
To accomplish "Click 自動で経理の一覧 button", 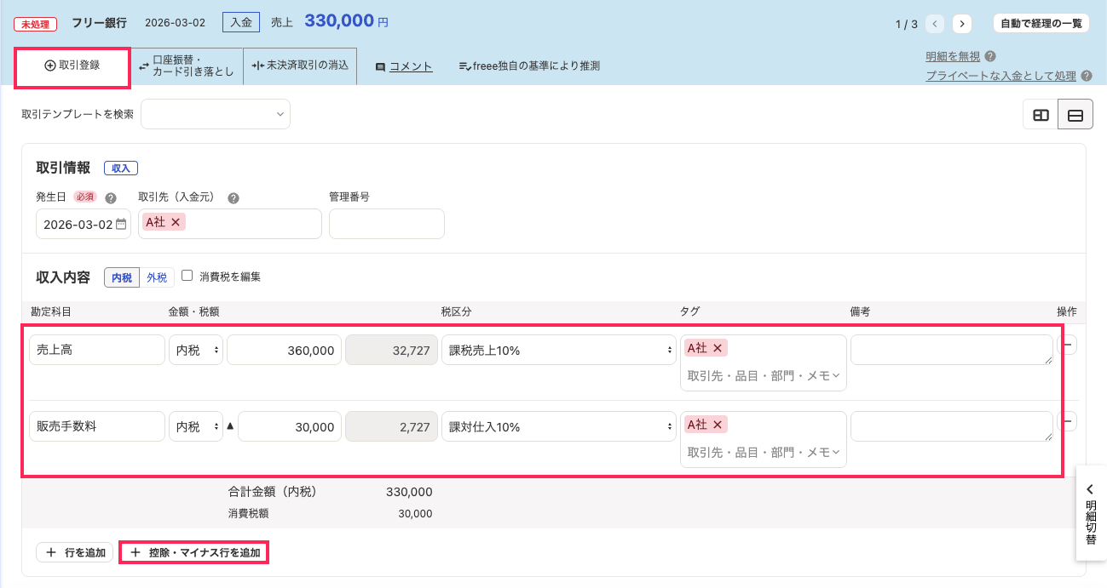I will pos(1041,24).
